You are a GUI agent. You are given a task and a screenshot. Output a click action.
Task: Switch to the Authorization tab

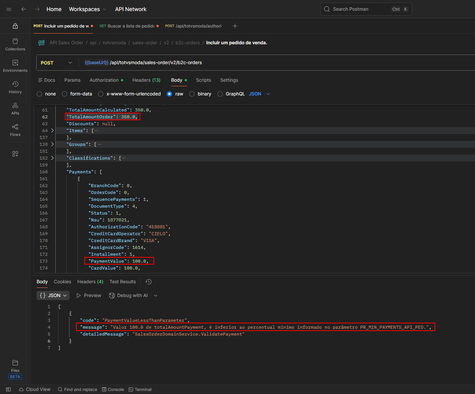(x=106, y=80)
